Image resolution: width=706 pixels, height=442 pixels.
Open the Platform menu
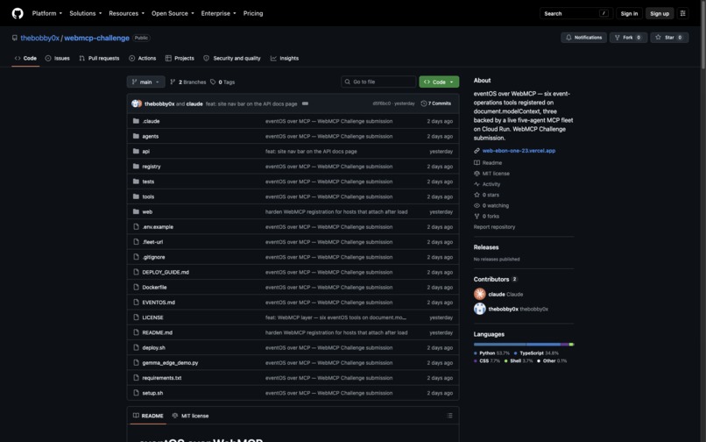(x=46, y=13)
